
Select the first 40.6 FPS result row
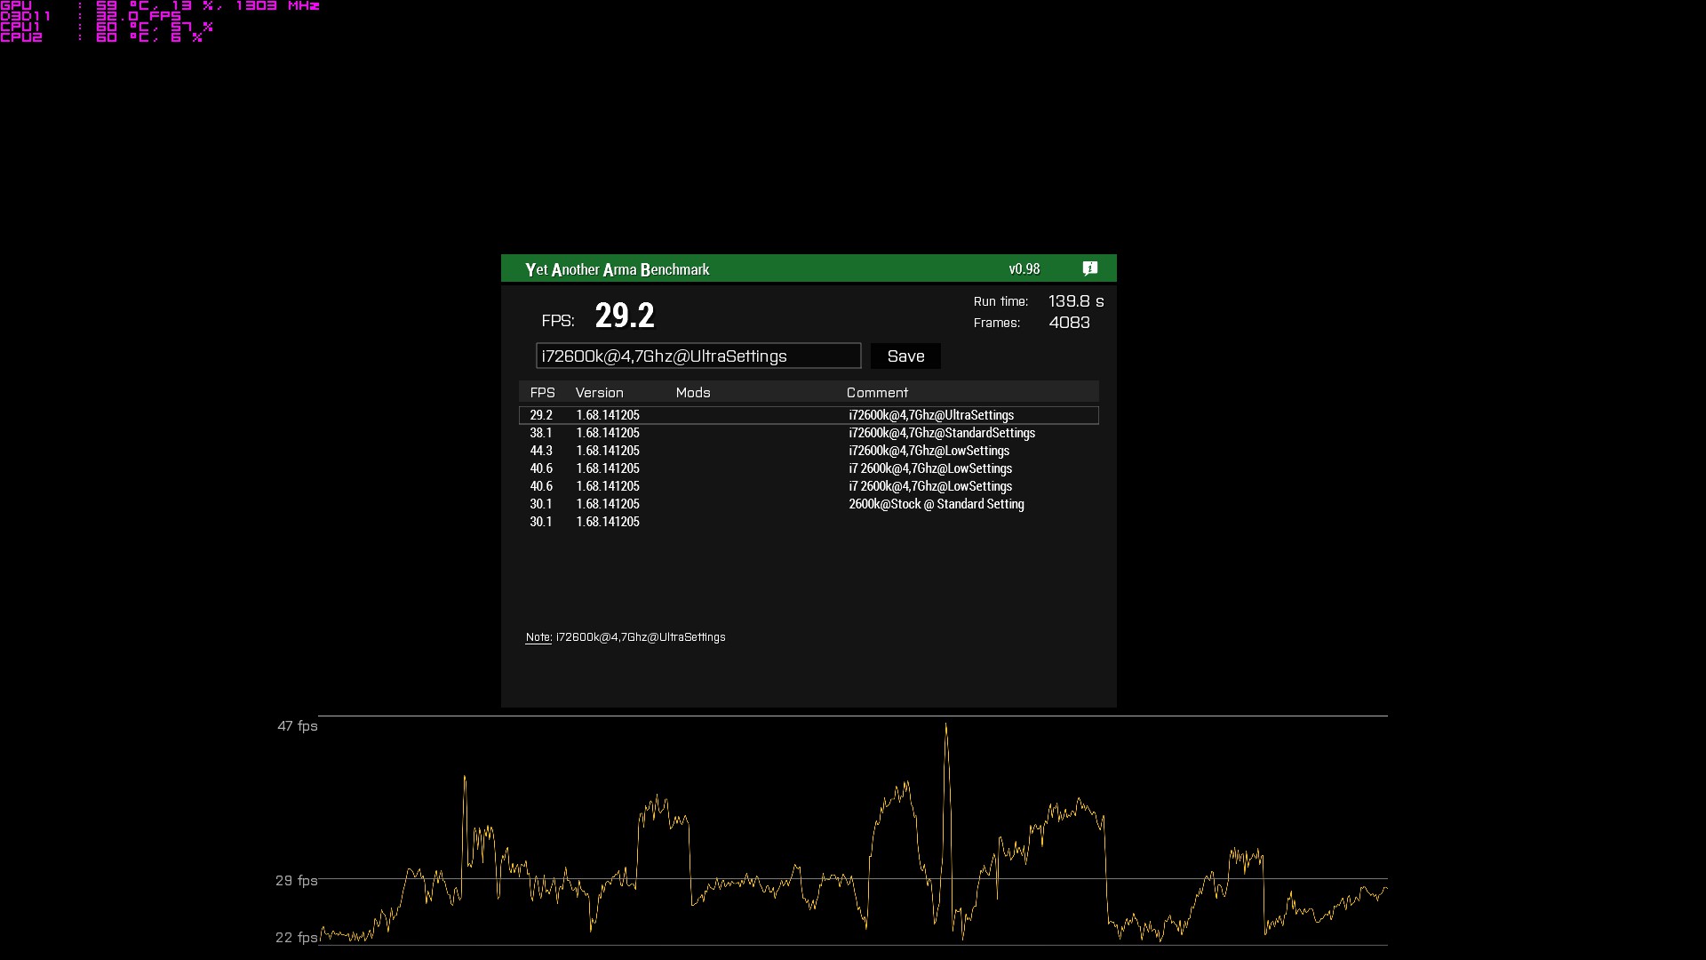808,468
